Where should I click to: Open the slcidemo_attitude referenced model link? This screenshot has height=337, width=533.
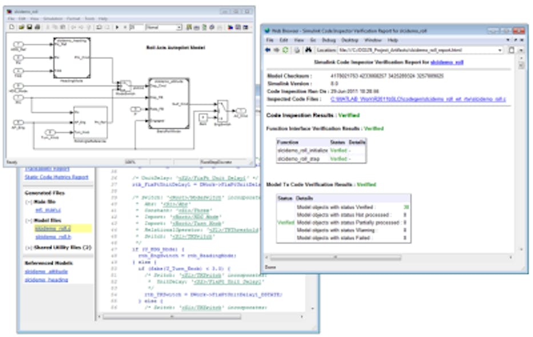(46, 271)
